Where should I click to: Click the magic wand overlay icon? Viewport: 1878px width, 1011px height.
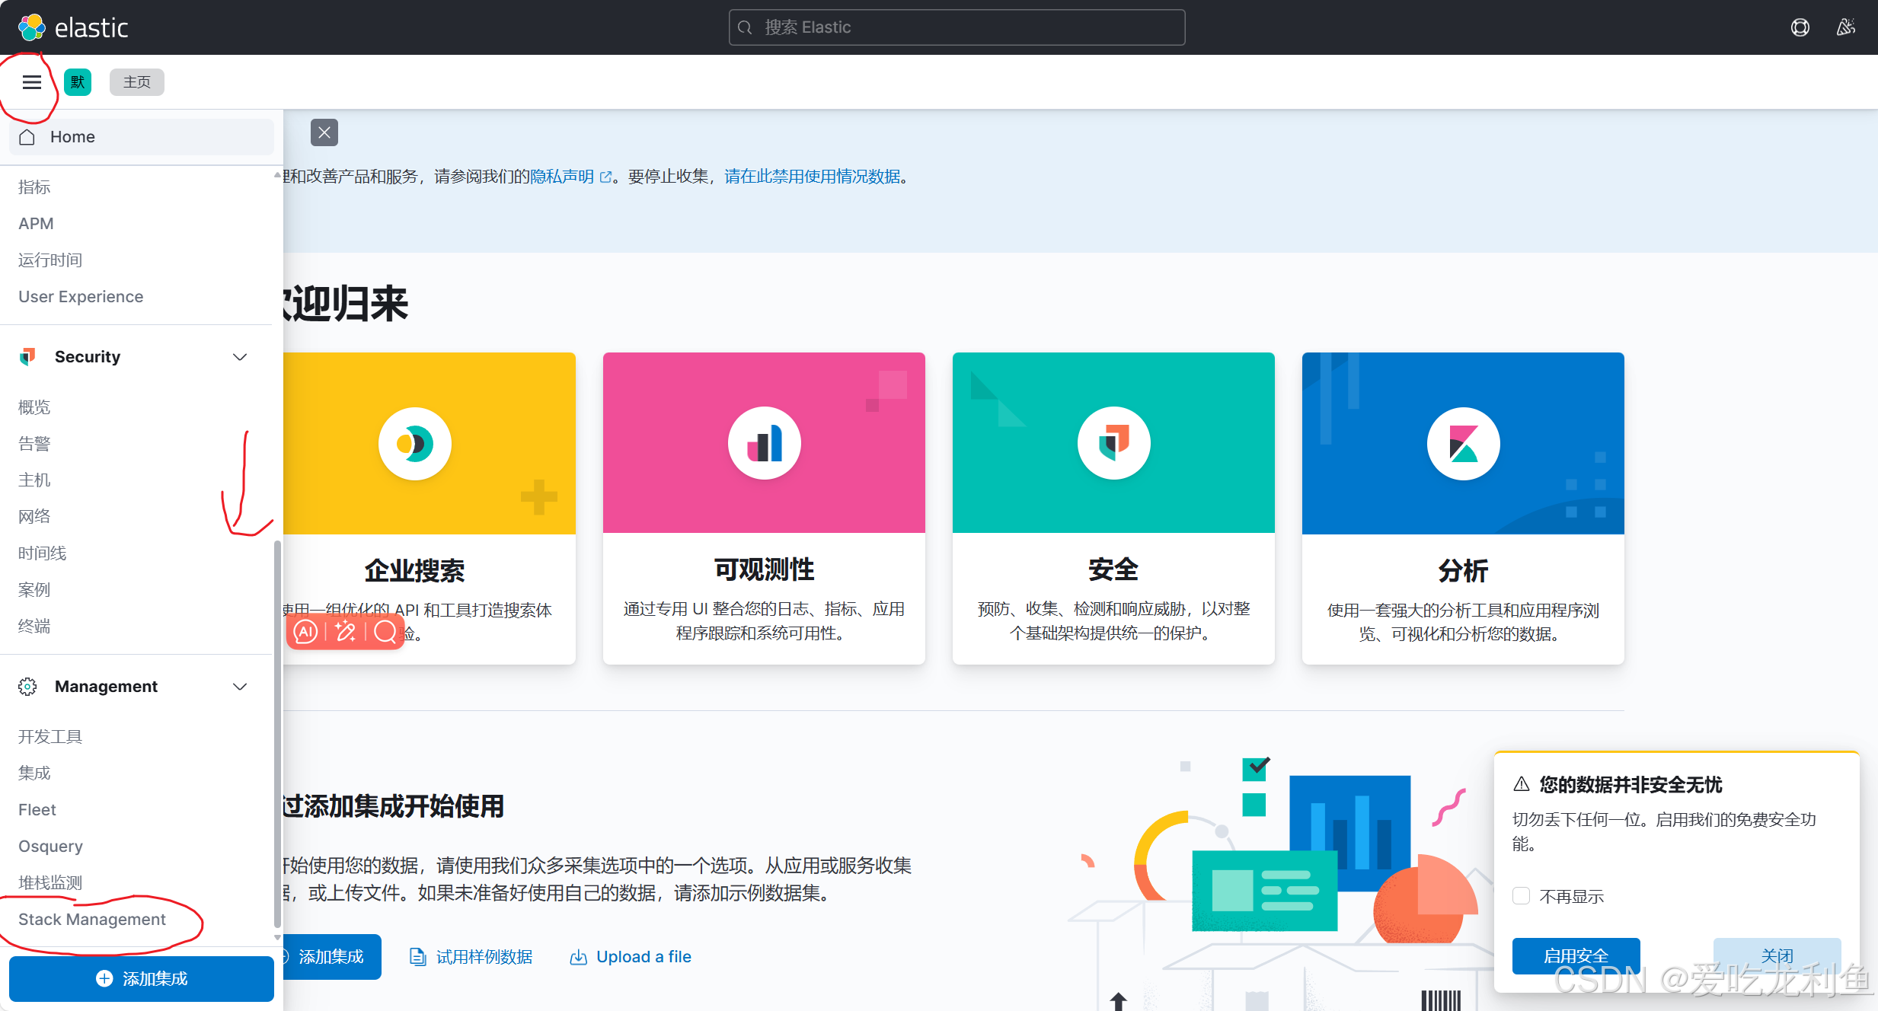[346, 632]
